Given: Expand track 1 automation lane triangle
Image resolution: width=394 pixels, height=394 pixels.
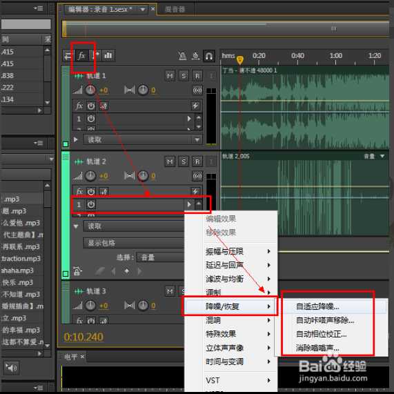Looking at the screenshot, I should point(75,139).
